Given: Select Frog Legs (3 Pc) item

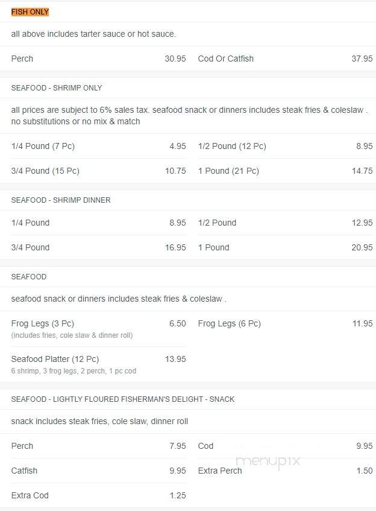Looking at the screenshot, I should (x=98, y=329).
